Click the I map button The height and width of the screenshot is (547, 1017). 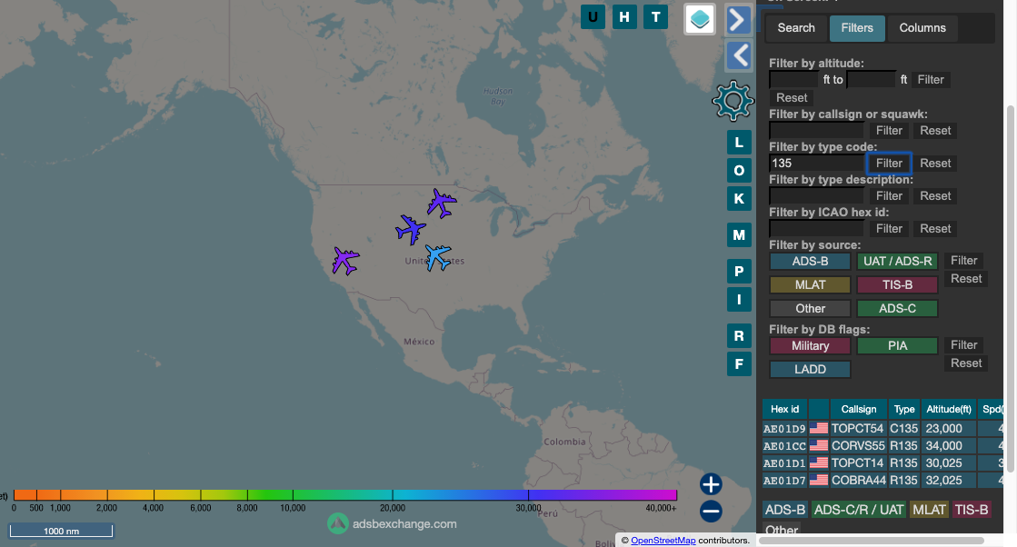(x=739, y=300)
